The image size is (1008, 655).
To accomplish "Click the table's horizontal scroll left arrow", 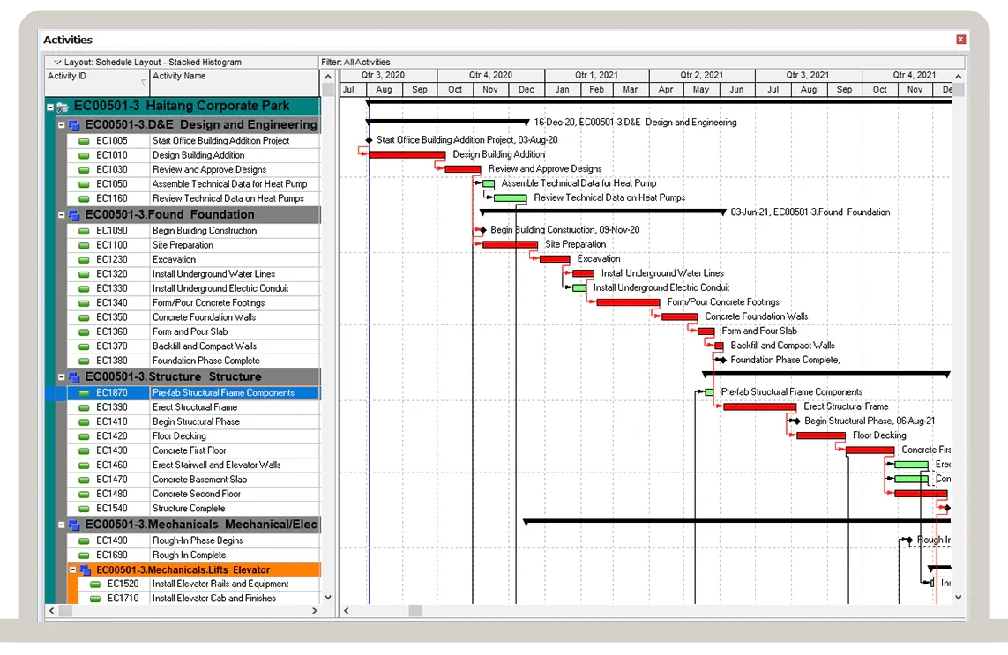I will pos(51,611).
